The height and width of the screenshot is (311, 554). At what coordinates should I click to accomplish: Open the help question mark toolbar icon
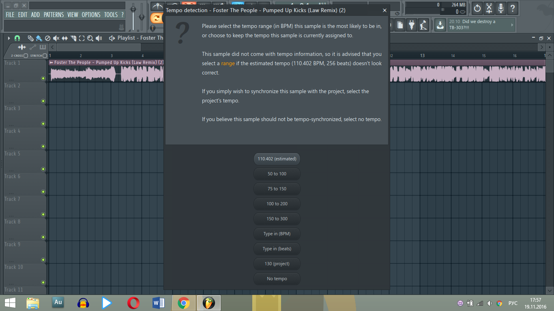coord(513,8)
